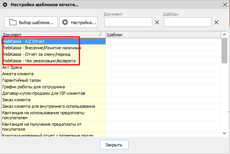Select row WebKassa - X/Z Отчет
The width and height of the screenshot is (230, 154).
coord(54,41)
